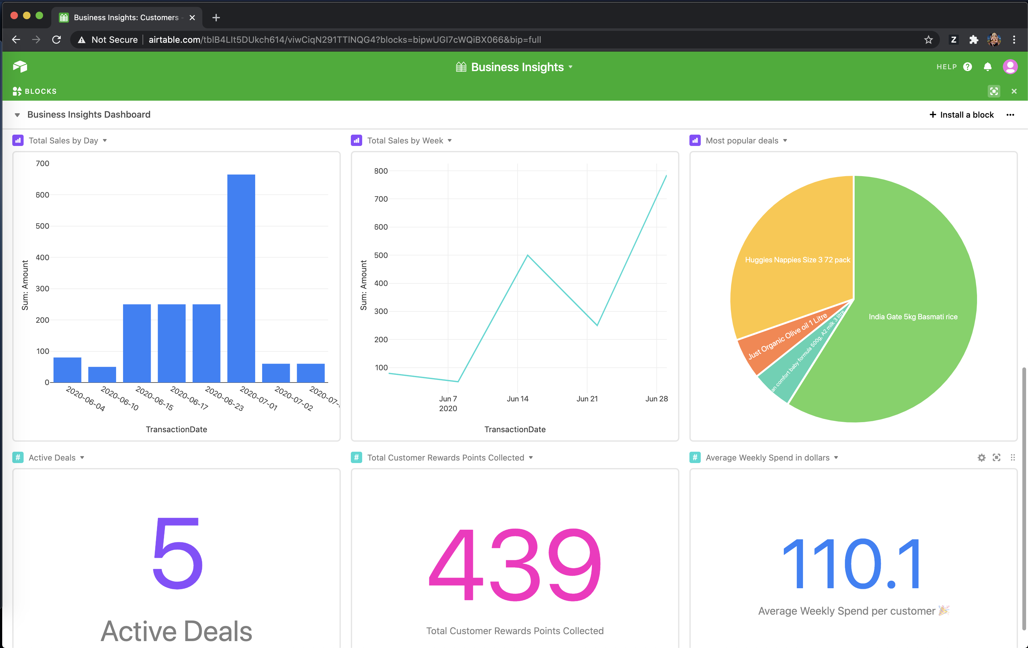Click Install a block button
This screenshot has width=1028, height=648.
[961, 115]
